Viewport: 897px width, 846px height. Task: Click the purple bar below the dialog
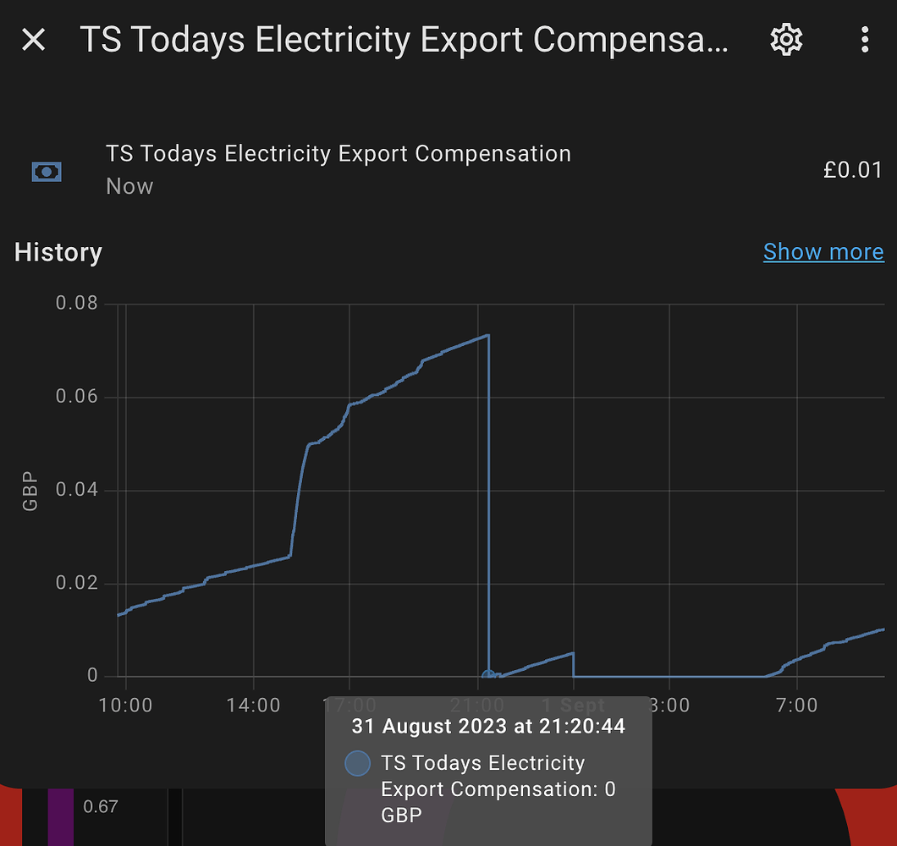60,816
